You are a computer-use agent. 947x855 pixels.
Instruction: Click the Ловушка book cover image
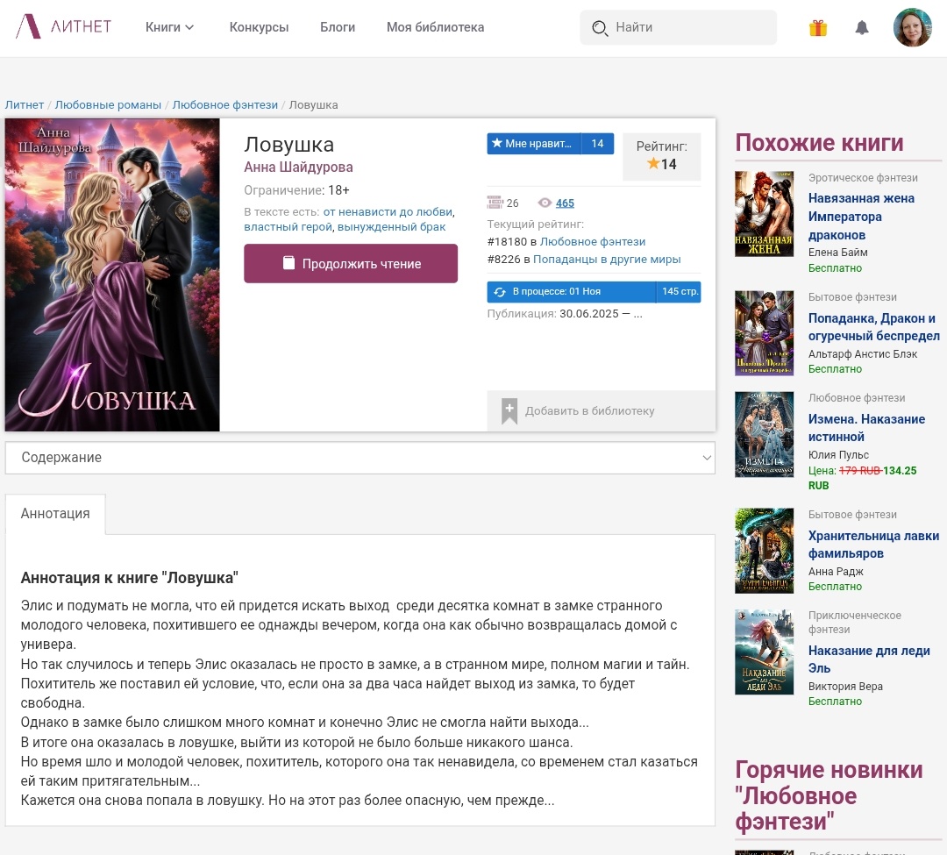[112, 274]
